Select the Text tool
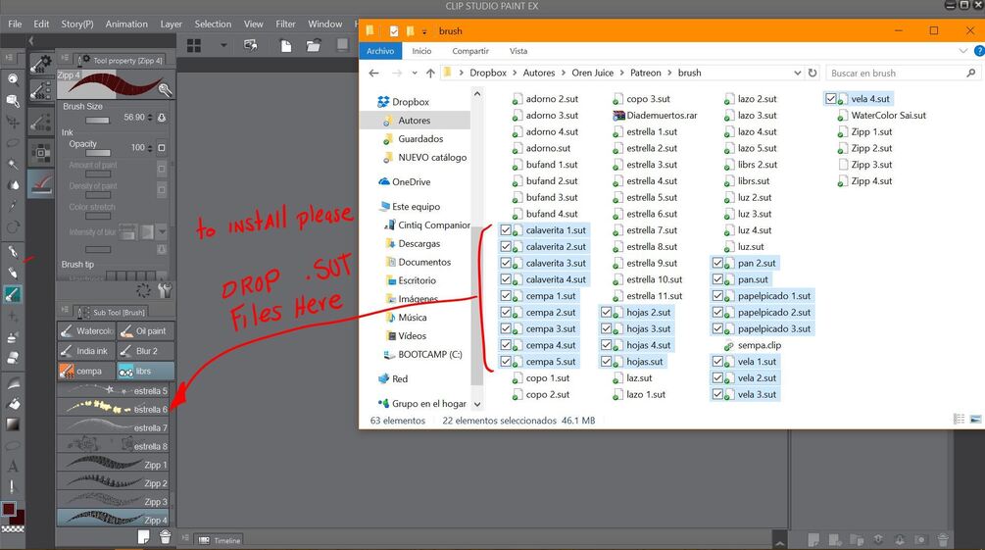Viewport: 985px width, 550px height. (13, 467)
